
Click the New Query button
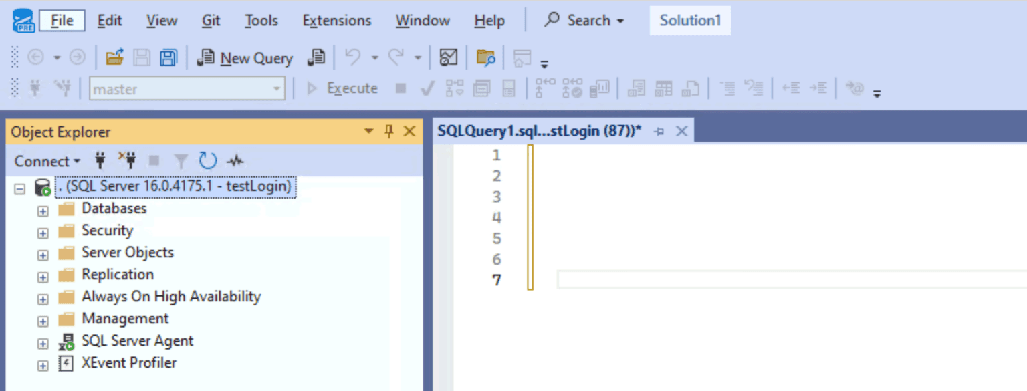[245, 58]
